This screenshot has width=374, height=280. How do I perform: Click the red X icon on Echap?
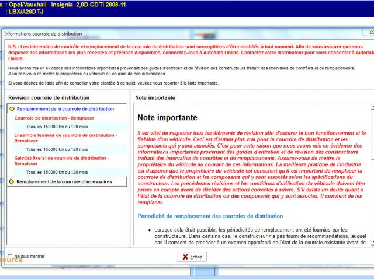(x=185, y=257)
